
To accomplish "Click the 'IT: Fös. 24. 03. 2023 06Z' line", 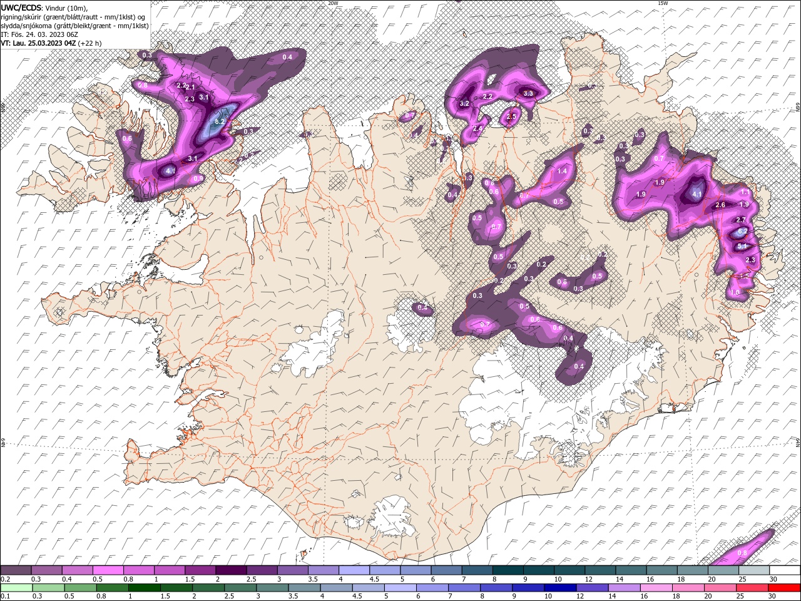I will click(38, 34).
